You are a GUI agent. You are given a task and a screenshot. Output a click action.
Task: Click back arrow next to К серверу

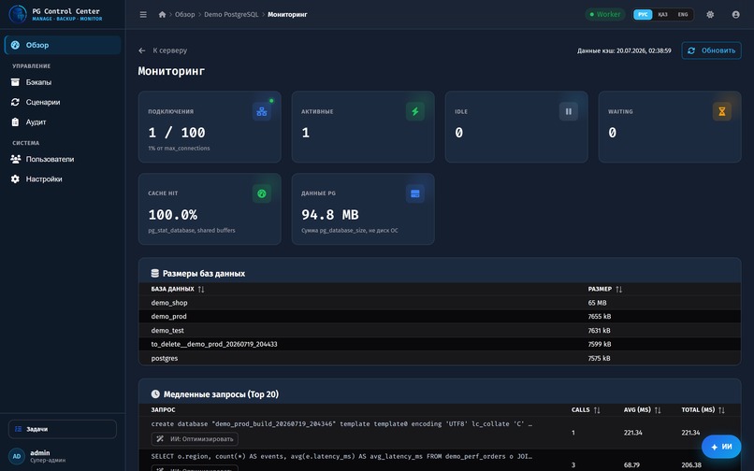click(x=142, y=50)
